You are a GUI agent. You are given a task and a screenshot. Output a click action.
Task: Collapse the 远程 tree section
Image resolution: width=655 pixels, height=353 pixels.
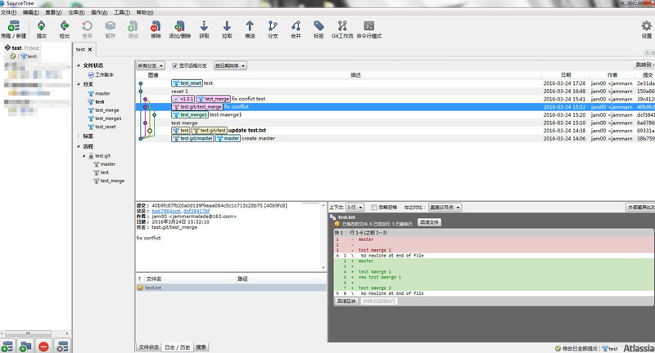coord(78,146)
